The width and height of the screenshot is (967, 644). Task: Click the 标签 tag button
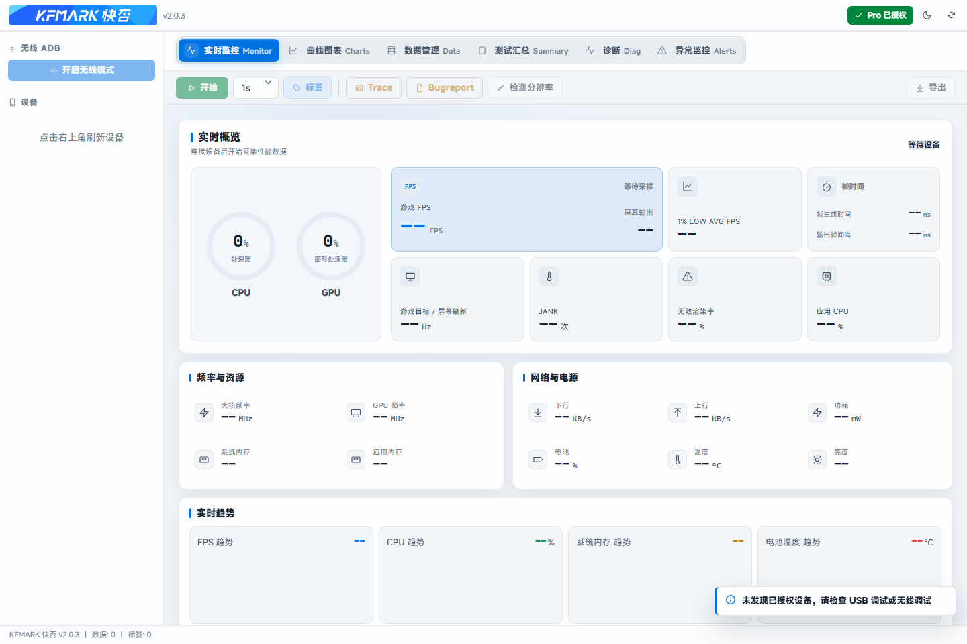pos(308,88)
